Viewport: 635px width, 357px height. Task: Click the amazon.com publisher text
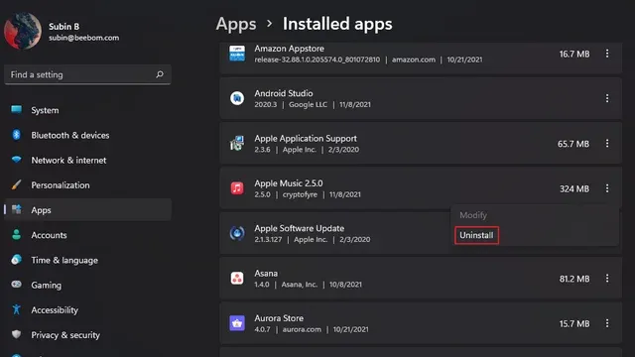tap(414, 59)
